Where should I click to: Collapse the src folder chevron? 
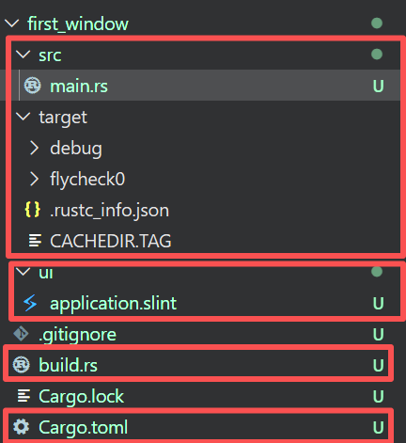coord(23,55)
